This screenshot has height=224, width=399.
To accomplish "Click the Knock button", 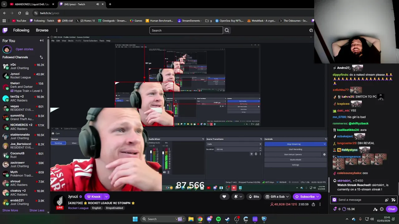I will pyautogui.click(x=94, y=197).
